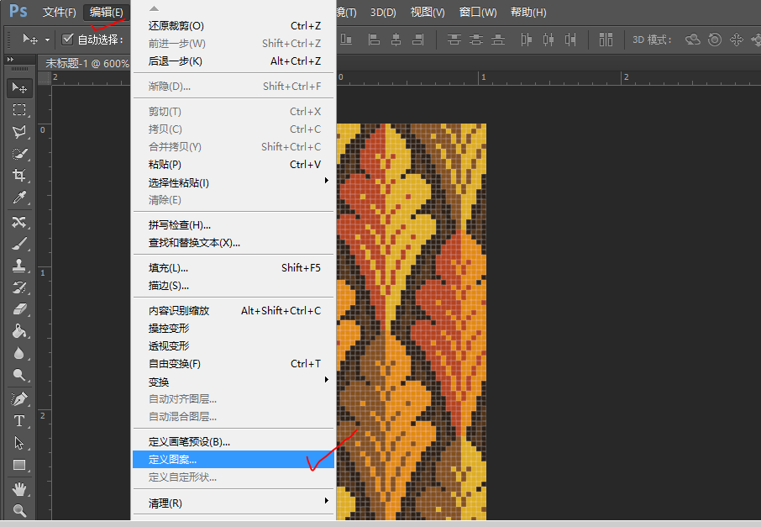
Task: Choose 查找和替换文本 menu entry
Action: [234, 243]
